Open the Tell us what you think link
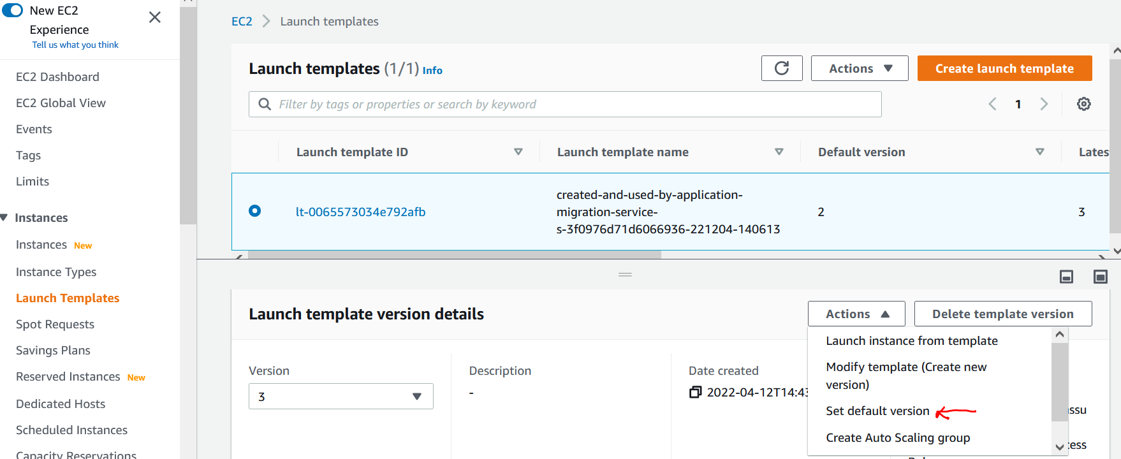Image resolution: width=1121 pixels, height=459 pixels. coord(75,45)
